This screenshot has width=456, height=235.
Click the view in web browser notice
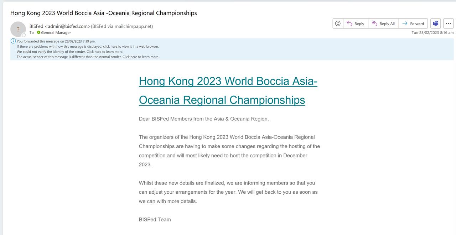(88, 46)
